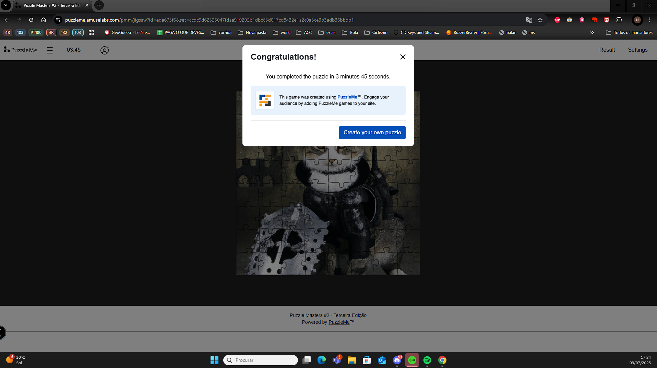657x368 pixels.
Task: Bookmark this page with star icon
Action: coord(540,20)
